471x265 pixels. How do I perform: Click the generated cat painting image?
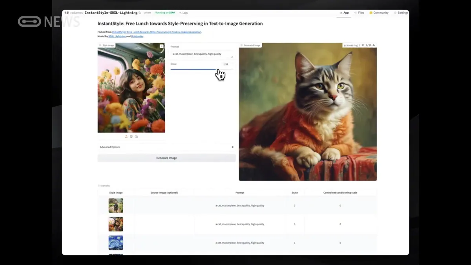[308, 112]
